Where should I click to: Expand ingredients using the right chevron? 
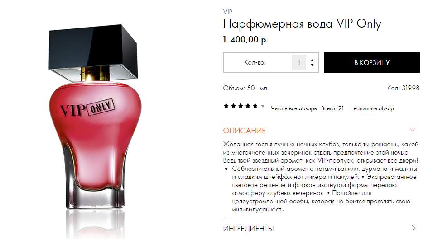tap(414, 228)
